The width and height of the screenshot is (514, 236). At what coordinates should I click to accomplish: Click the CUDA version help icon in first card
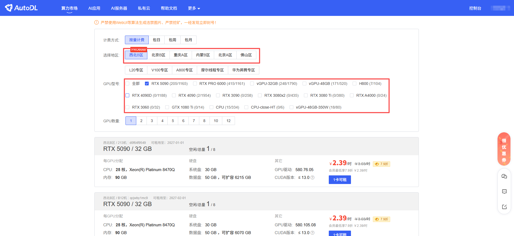point(313,178)
